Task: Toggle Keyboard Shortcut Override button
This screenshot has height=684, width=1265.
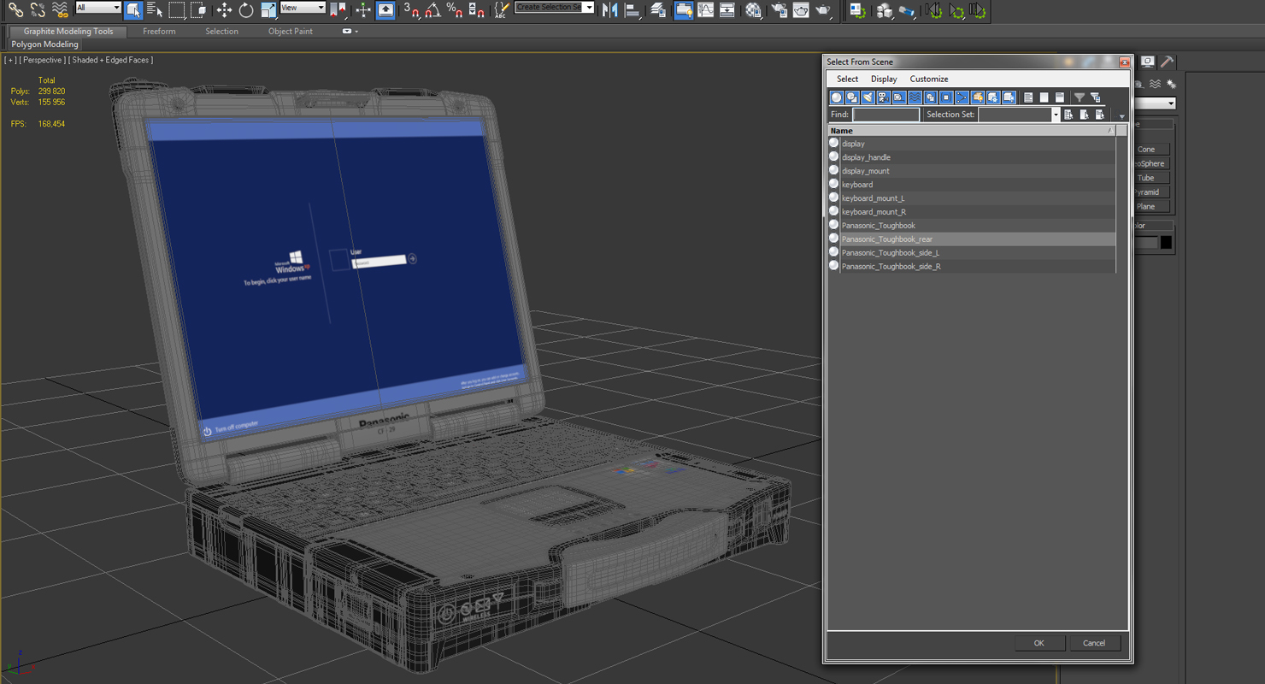Action: coord(385,9)
